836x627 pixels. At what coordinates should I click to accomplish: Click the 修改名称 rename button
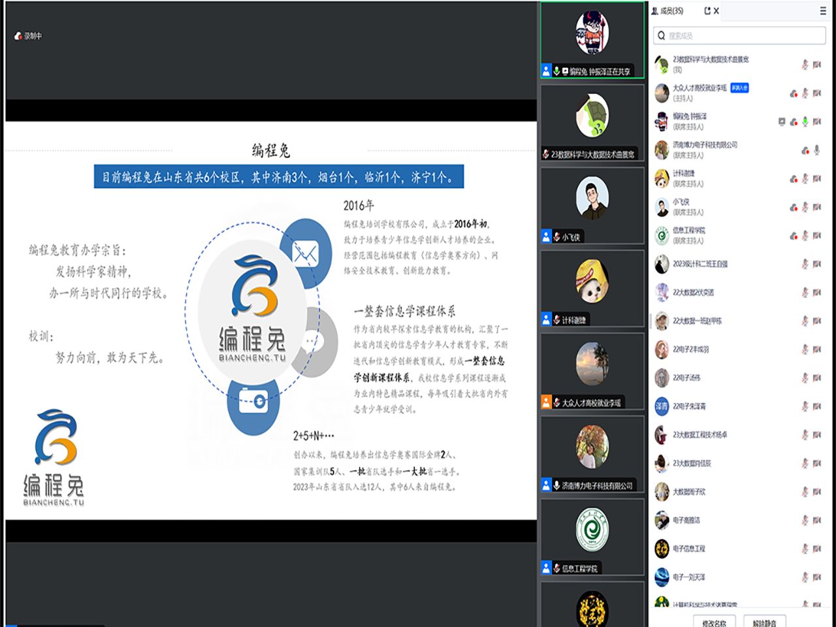tap(715, 622)
